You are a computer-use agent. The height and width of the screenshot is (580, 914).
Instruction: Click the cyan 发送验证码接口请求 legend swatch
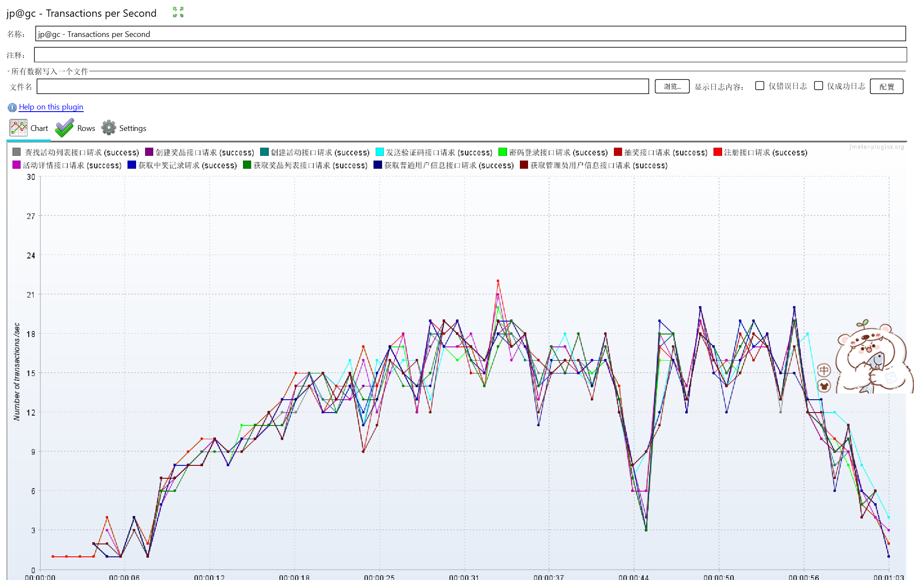pos(380,152)
